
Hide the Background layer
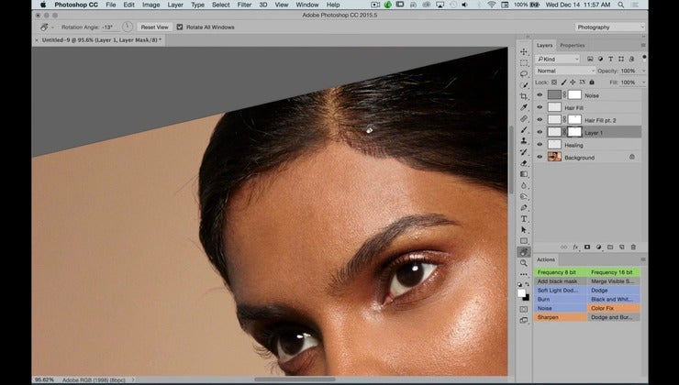tap(540, 157)
